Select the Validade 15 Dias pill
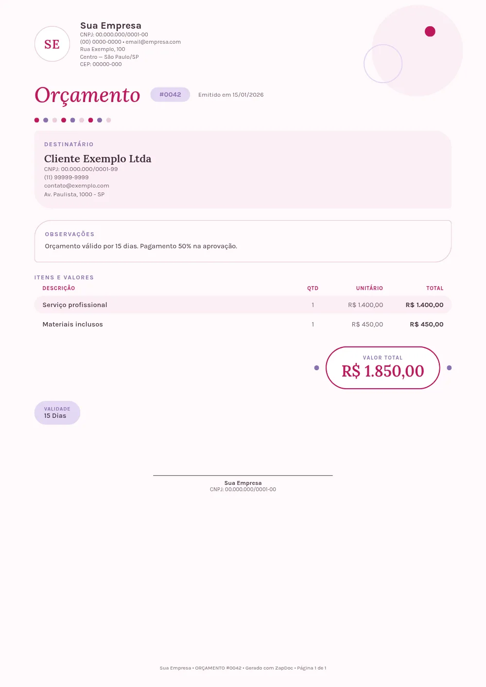Image resolution: width=486 pixels, height=687 pixels. click(57, 413)
